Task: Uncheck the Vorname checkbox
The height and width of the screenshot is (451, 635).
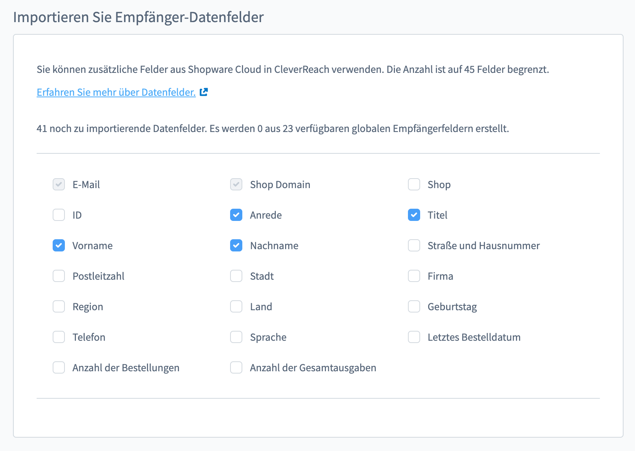Action: (x=59, y=245)
